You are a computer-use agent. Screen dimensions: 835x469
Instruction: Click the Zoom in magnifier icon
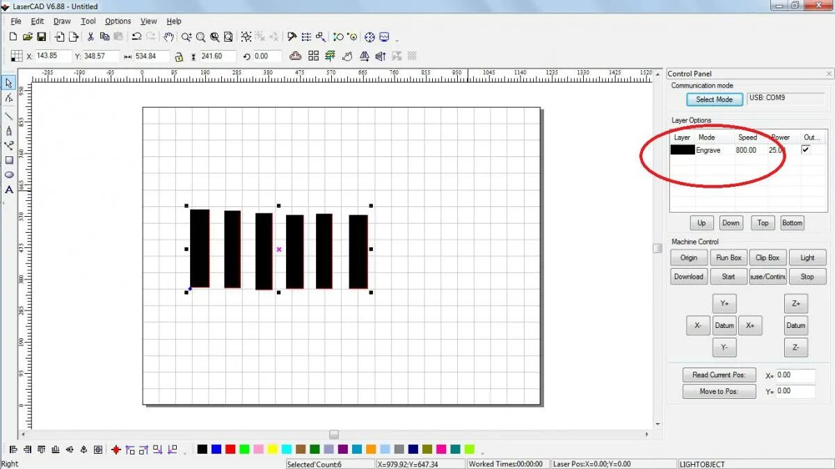[186, 37]
